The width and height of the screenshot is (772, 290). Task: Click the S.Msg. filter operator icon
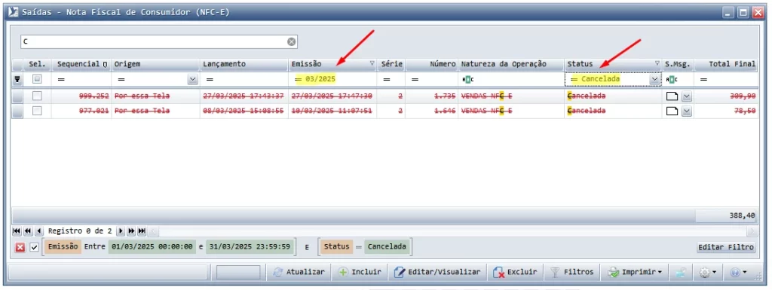tap(672, 79)
